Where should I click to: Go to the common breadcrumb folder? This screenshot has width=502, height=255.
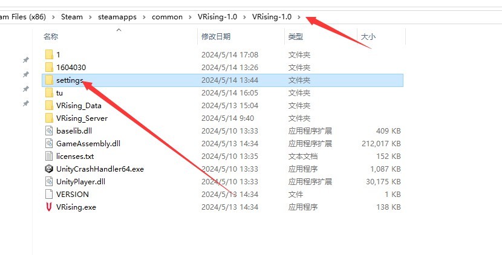point(167,17)
